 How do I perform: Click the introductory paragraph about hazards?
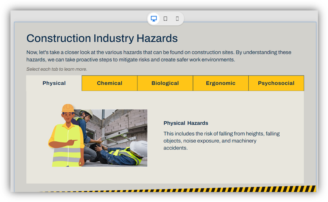[159, 56]
